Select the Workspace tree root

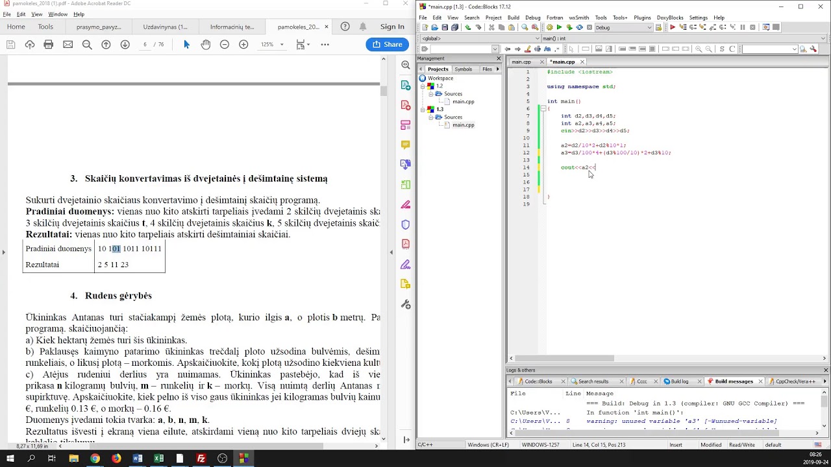[x=440, y=78]
